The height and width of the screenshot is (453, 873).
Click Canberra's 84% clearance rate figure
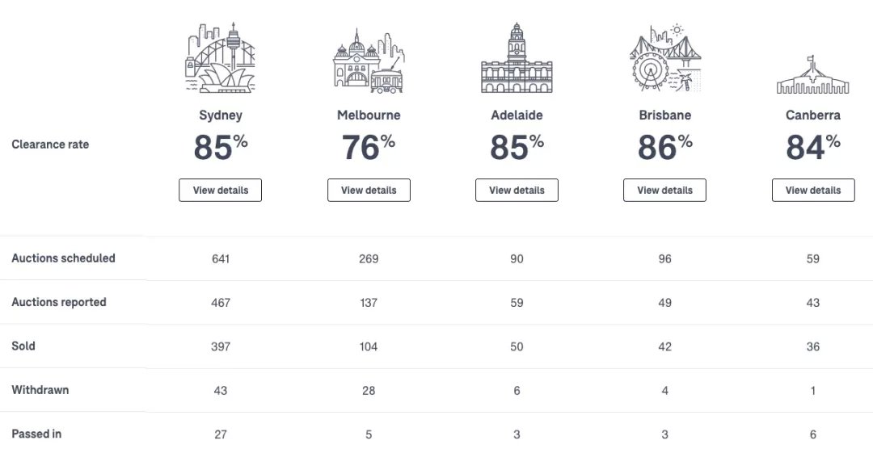(x=813, y=147)
